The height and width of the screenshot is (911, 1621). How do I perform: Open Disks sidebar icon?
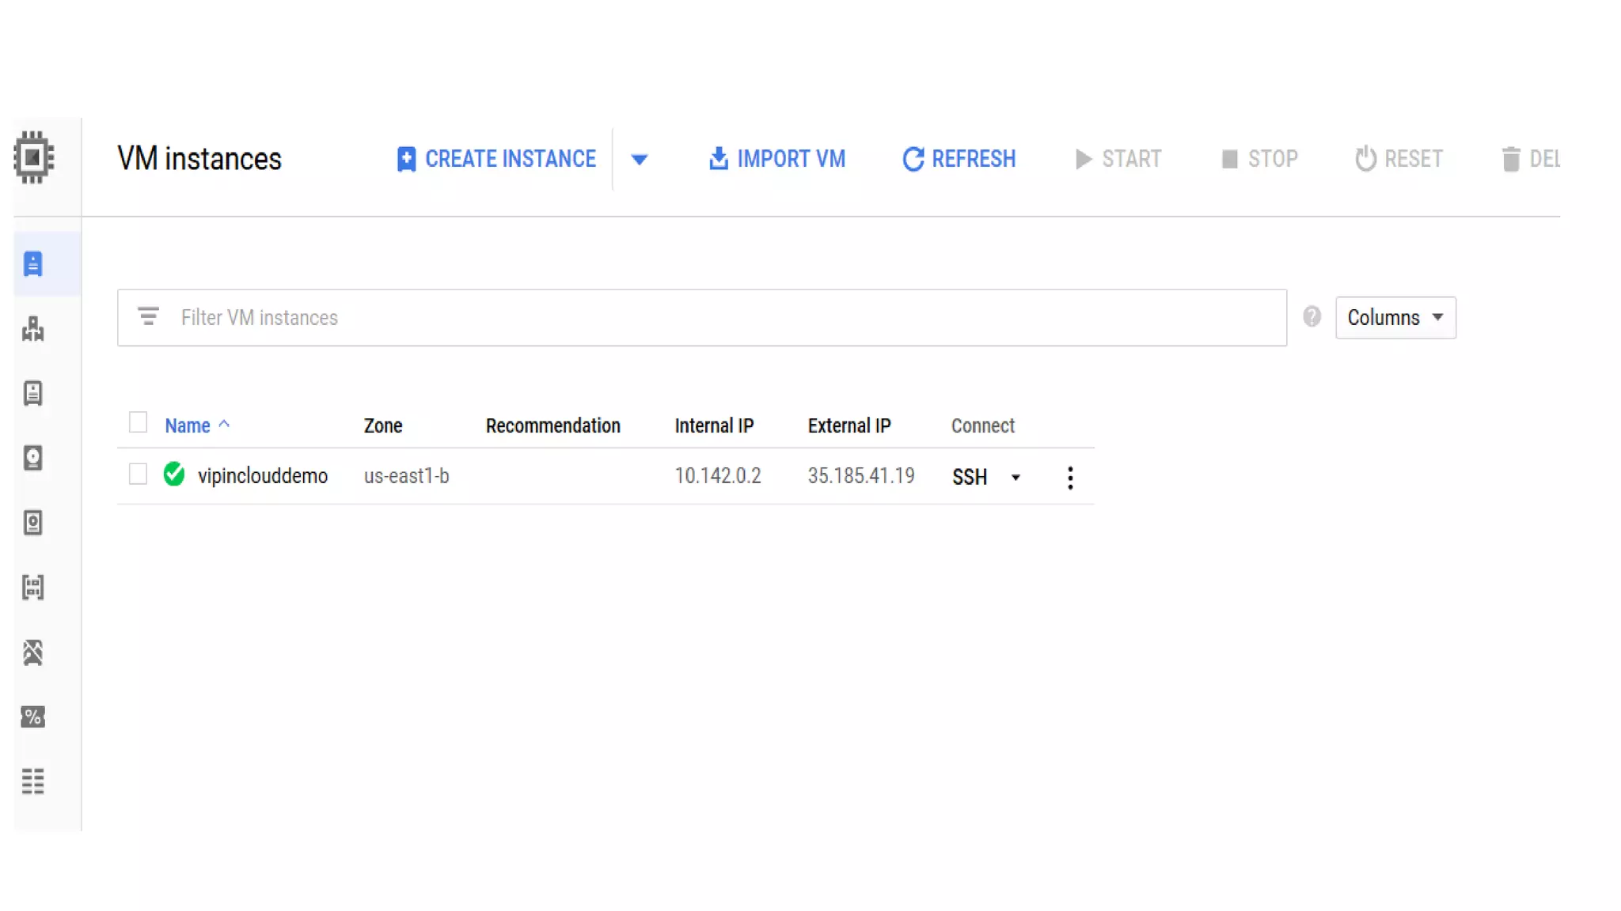click(x=33, y=458)
